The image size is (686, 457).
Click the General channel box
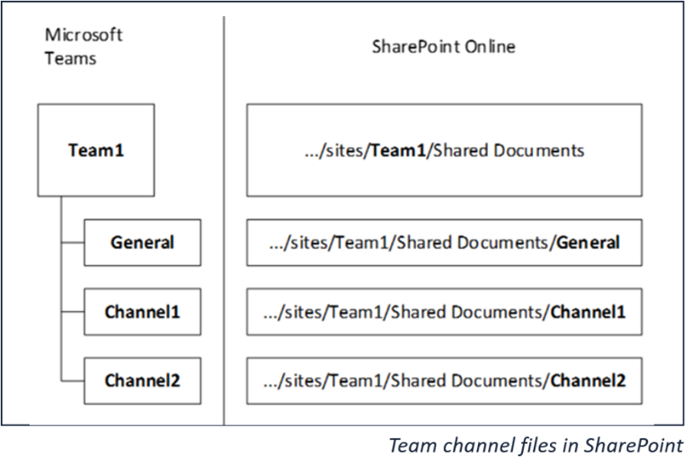tap(142, 243)
